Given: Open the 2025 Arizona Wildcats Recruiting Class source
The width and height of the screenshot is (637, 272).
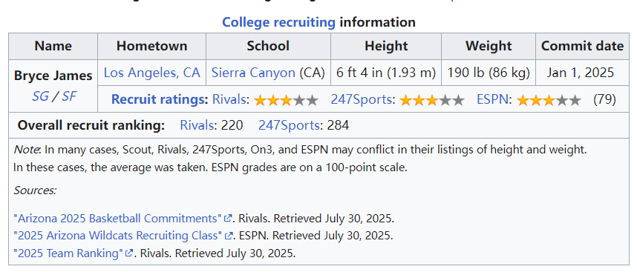Looking at the screenshot, I should (118, 236).
